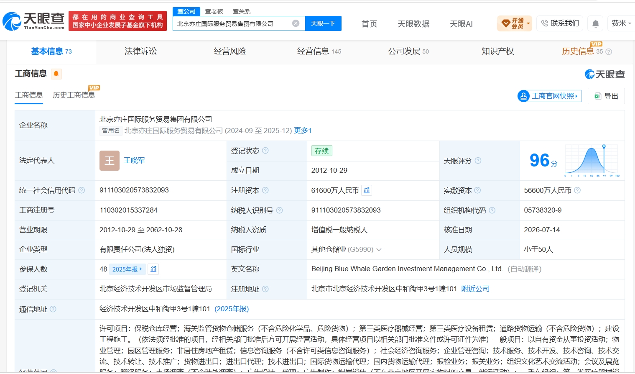
Task: Click the 小于50人 staff size value
Action: click(538, 250)
